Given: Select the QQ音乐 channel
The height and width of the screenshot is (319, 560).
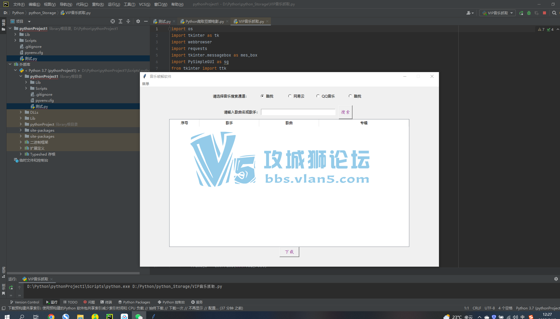Looking at the screenshot, I should click(x=318, y=96).
